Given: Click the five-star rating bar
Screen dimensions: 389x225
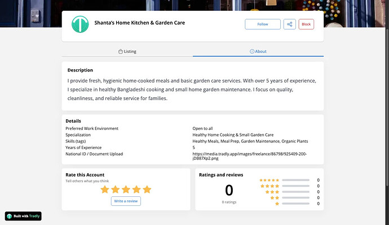Looking at the screenshot, I should click(x=295, y=180).
